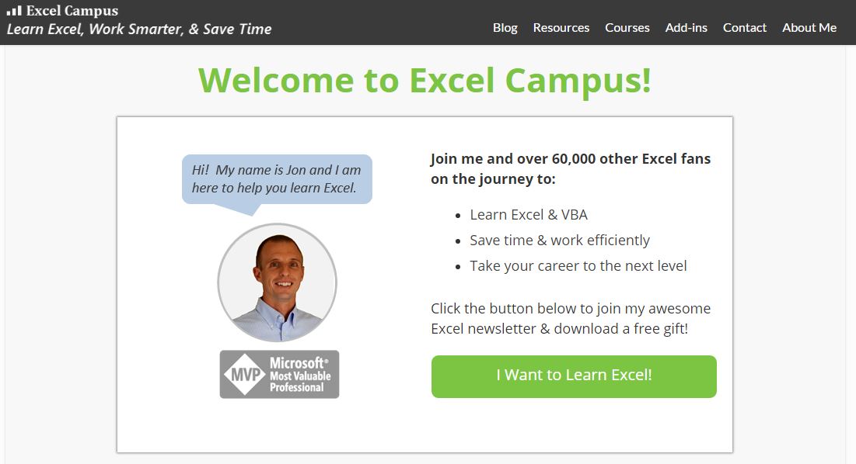
Task: Click the Learn Excel & VBA bullet
Action: point(529,215)
